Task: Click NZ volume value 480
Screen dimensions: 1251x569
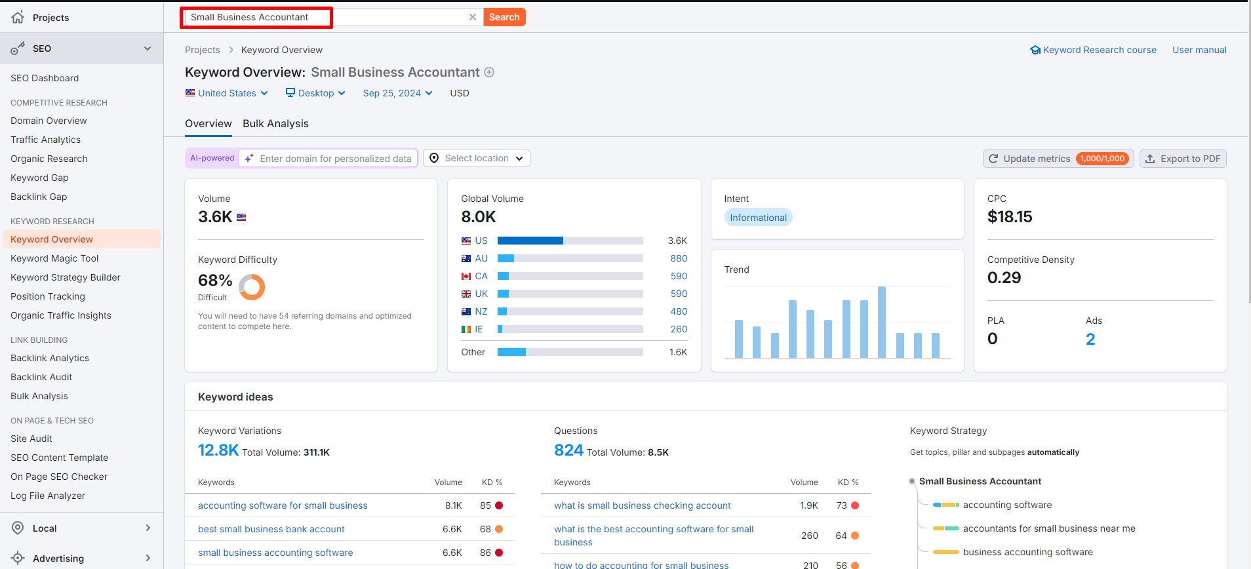Action: 679,311
